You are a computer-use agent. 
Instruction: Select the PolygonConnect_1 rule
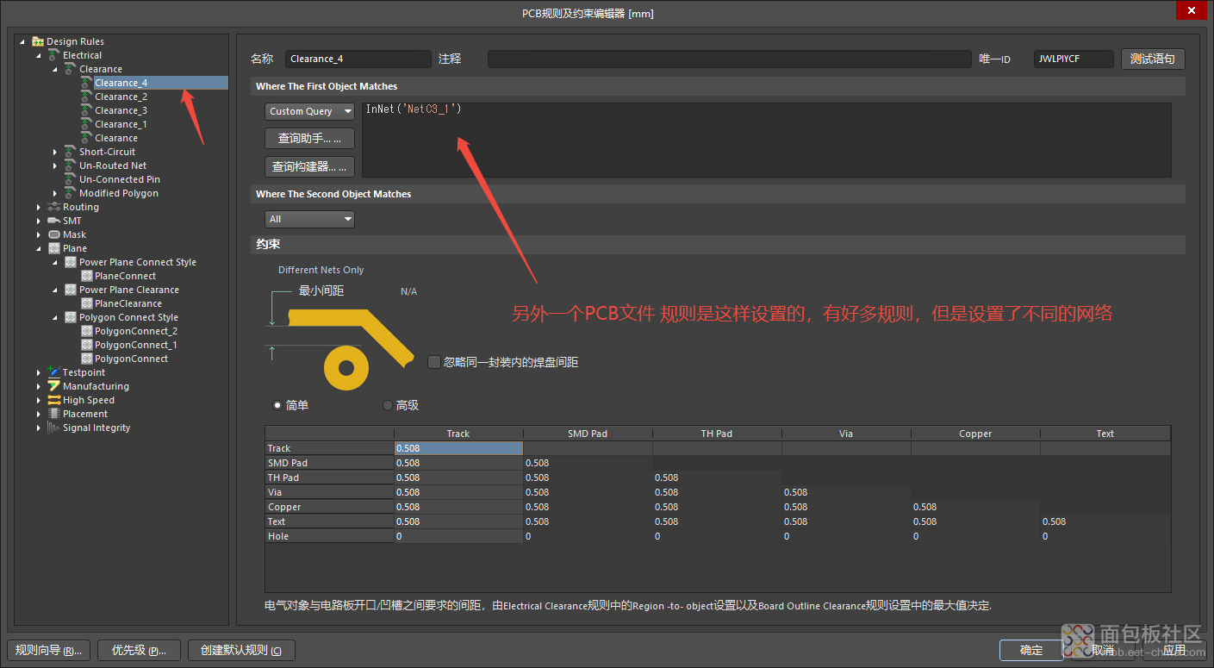pyautogui.click(x=136, y=345)
